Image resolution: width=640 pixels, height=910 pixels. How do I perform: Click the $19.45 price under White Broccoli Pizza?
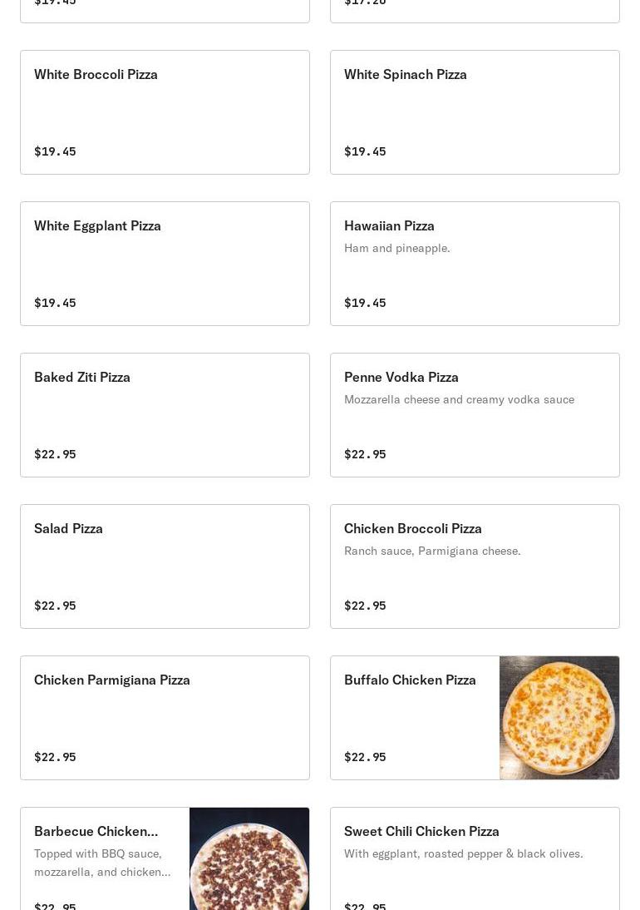[x=55, y=151]
